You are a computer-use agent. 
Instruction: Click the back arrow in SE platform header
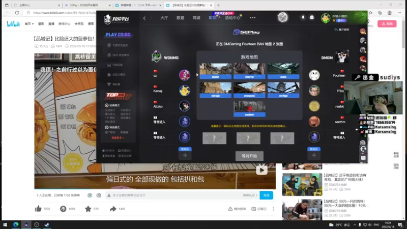[x=144, y=18]
